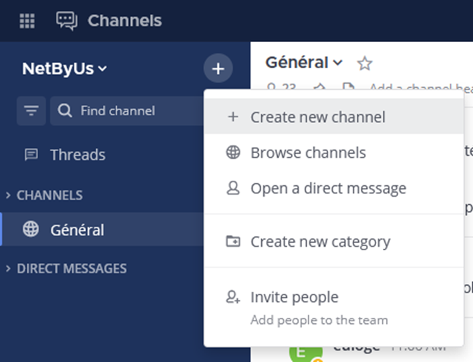Viewport: 473px width, 362px height.
Task: Click the plus button beside NetByUs
Action: click(218, 68)
